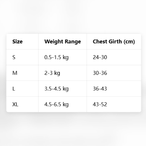The image size is (146, 146).
Task: Click the 0.5-1.5 kg weight cell
Action: (63, 57)
